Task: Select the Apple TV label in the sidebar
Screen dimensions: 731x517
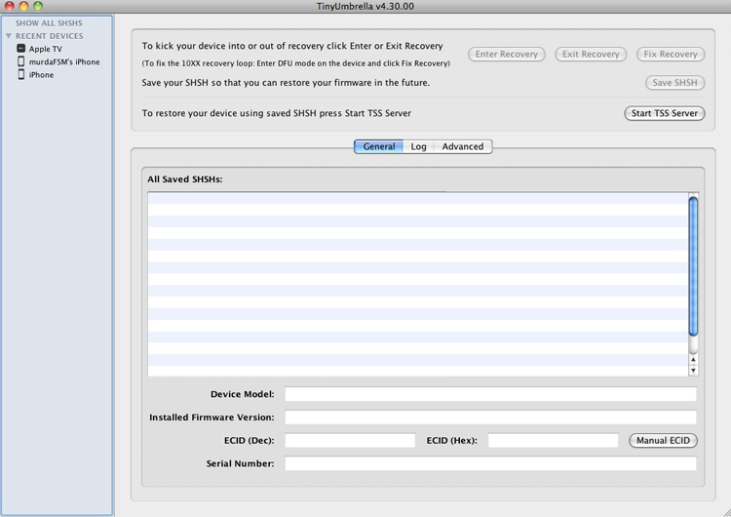Action: pyautogui.click(x=45, y=49)
